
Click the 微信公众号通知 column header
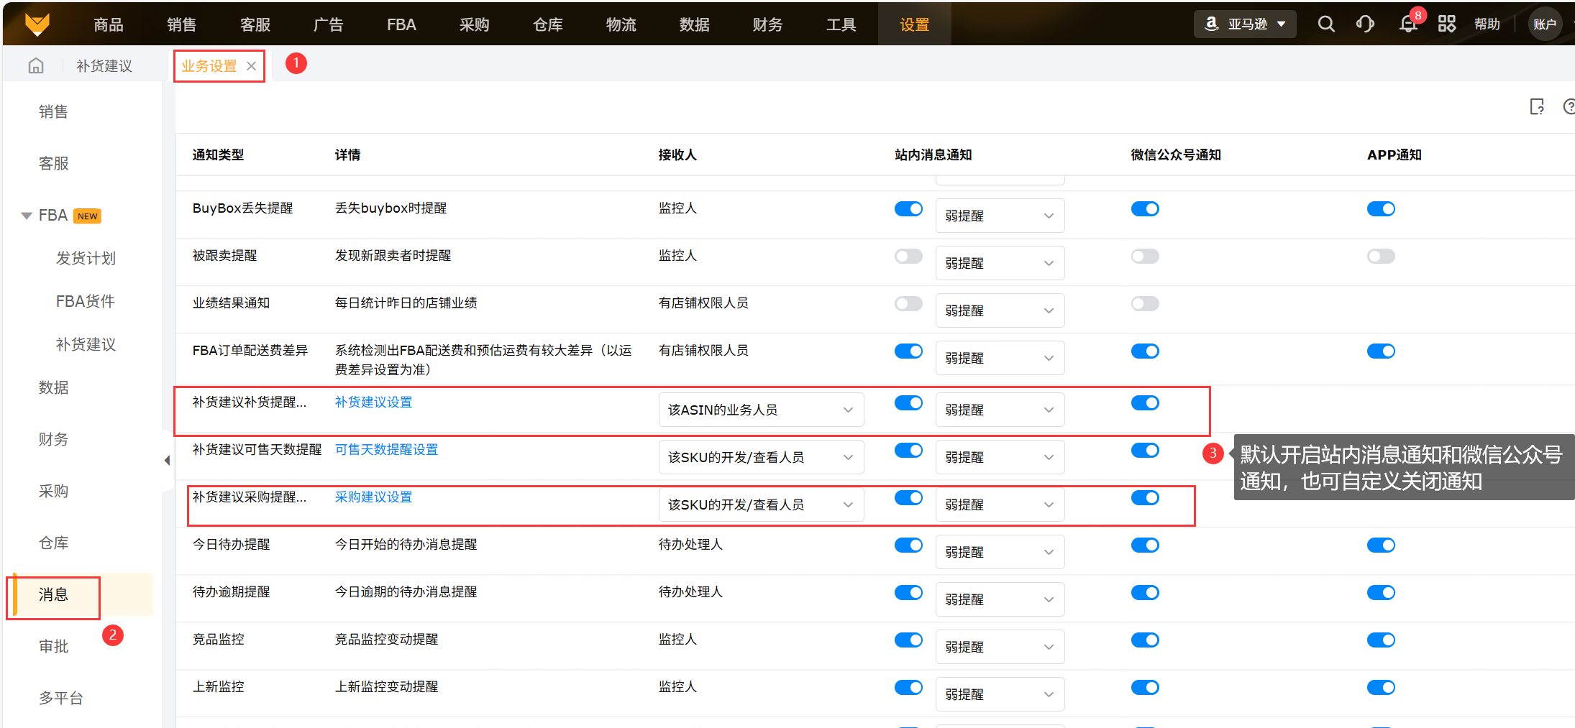tap(1176, 155)
